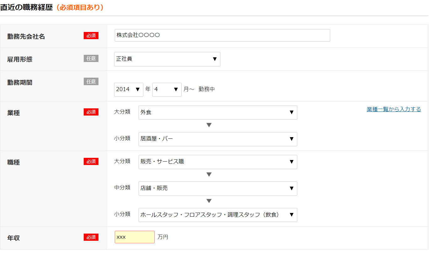This screenshot has height=253, width=429.
Task: Open 職種 大分類 dropdown showing 販売・サービス職
Action: pos(218,162)
